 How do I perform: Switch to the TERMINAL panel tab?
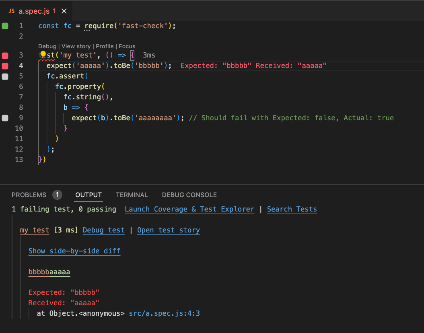tap(132, 195)
